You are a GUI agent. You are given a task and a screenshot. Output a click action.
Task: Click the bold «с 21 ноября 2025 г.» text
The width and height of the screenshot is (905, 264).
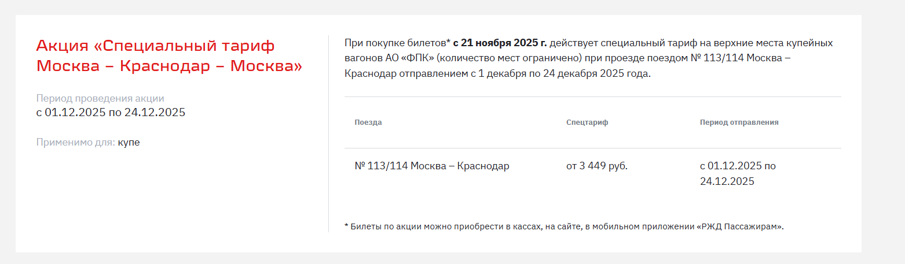point(500,43)
